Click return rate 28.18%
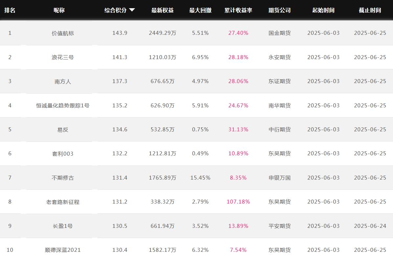The width and height of the screenshot is (393, 261). click(x=238, y=57)
